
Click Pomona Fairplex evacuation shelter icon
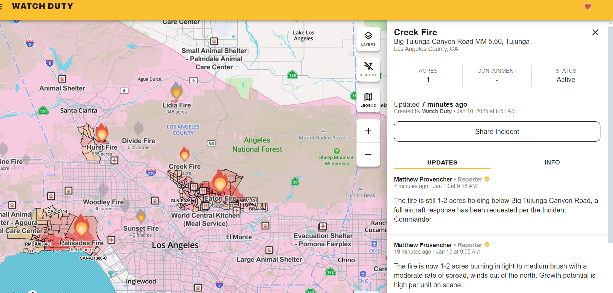[x=322, y=226]
